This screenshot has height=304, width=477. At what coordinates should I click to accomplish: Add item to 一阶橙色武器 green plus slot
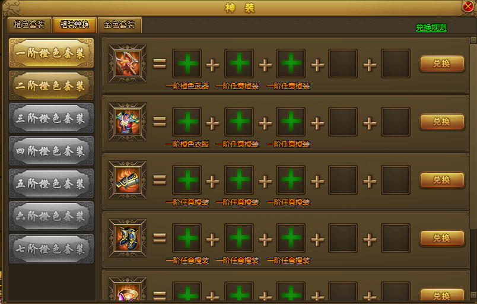coord(187,64)
